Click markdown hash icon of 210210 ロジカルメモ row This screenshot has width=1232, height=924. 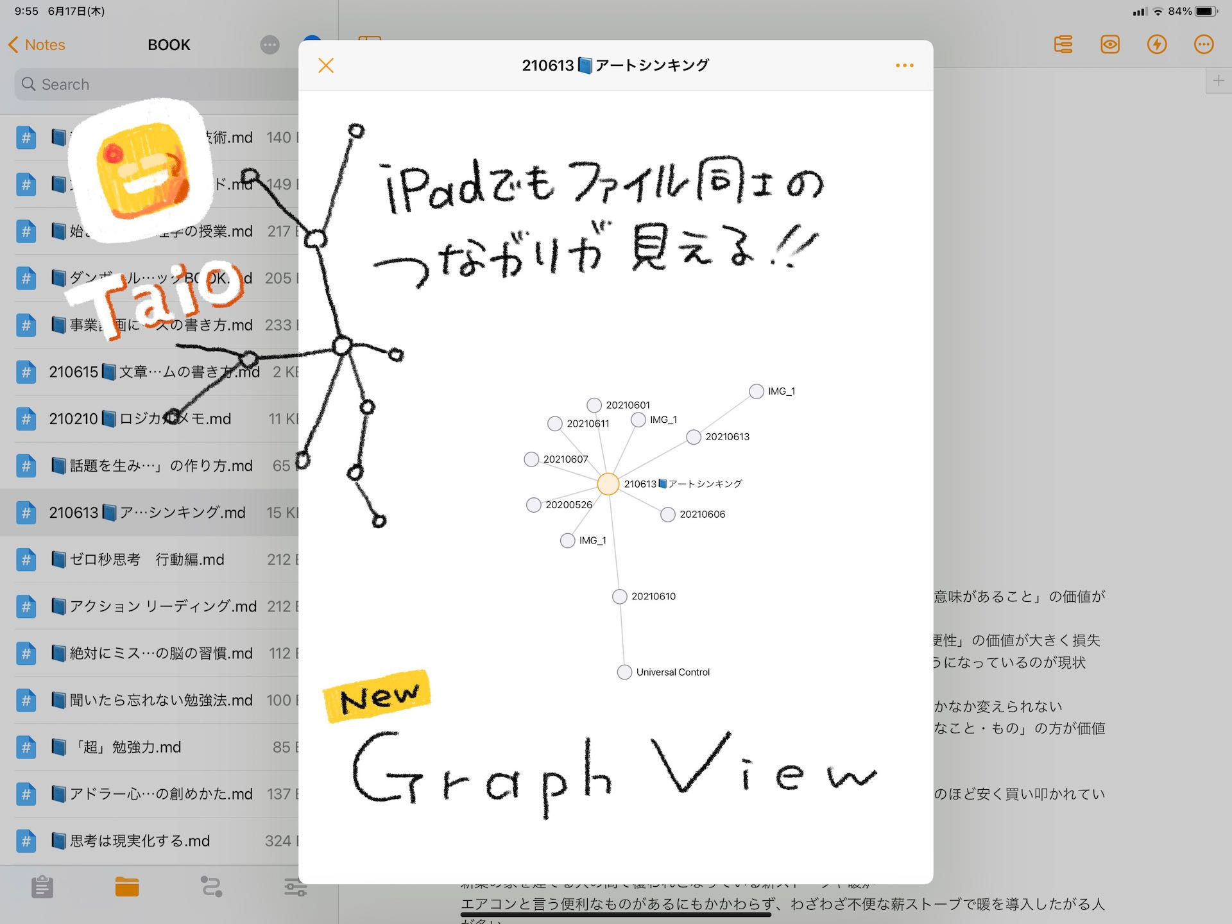click(26, 419)
